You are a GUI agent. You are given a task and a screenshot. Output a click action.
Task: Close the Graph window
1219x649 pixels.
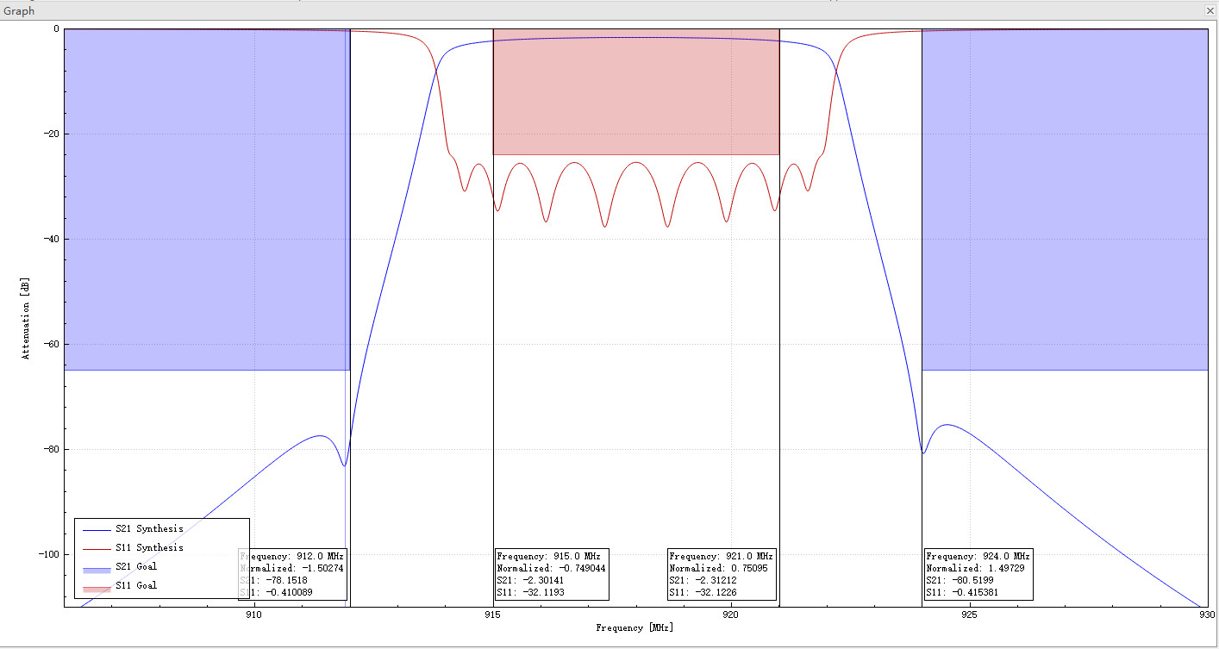(x=1210, y=11)
